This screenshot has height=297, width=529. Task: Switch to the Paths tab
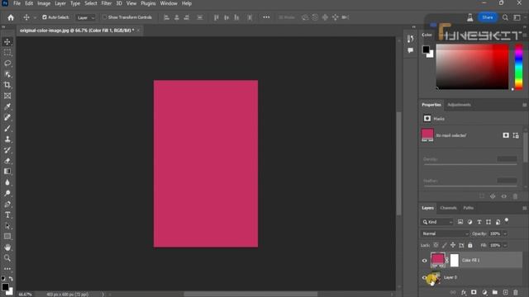coord(469,208)
